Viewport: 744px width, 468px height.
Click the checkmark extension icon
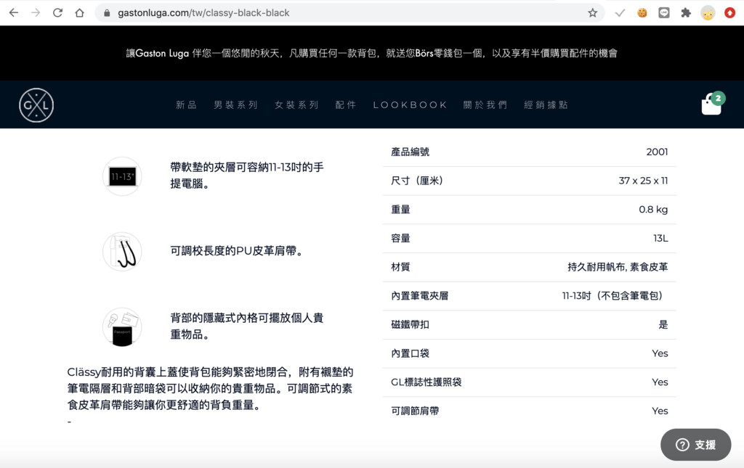(x=620, y=13)
